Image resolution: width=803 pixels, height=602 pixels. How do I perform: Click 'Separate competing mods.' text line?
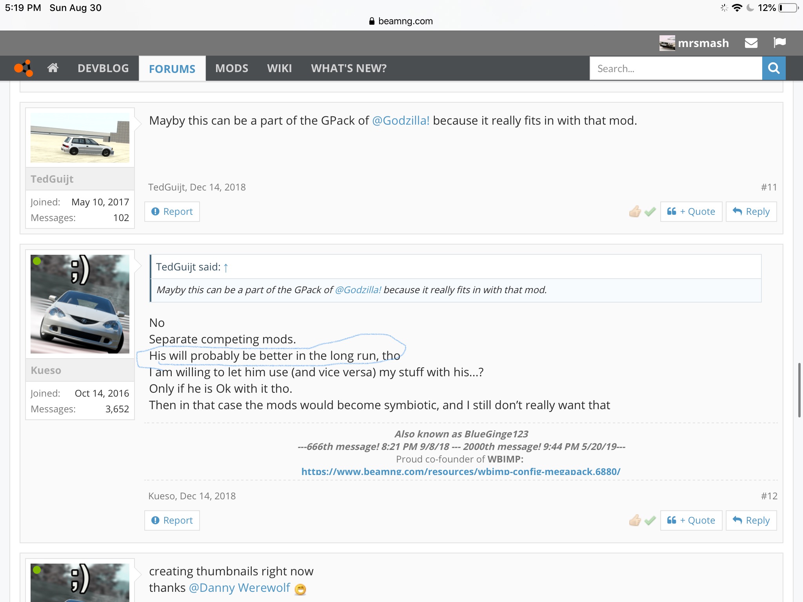tap(222, 339)
